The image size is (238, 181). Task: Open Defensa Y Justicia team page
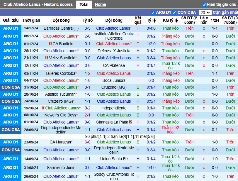114,51
